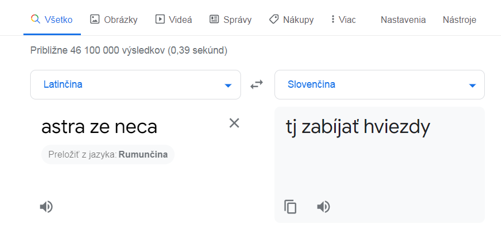501x233 pixels.
Task: Translate from suggested language Rumunčina
Action: [x=143, y=155]
